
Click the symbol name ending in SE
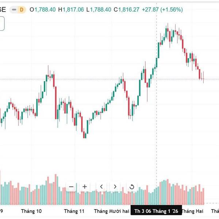(x=3, y=10)
